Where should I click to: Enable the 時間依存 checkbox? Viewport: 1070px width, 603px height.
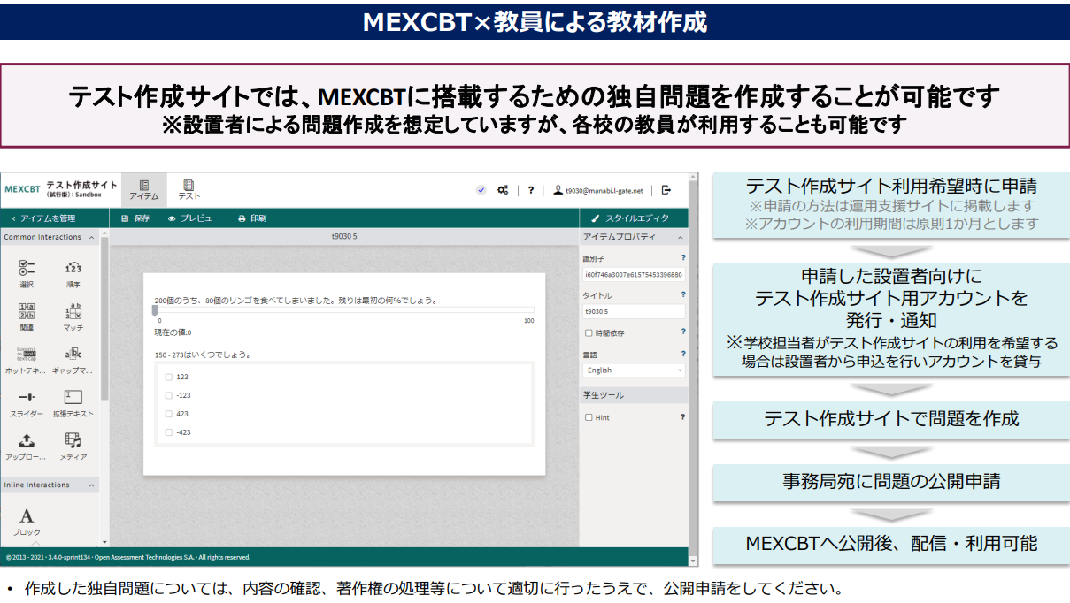click(x=589, y=333)
